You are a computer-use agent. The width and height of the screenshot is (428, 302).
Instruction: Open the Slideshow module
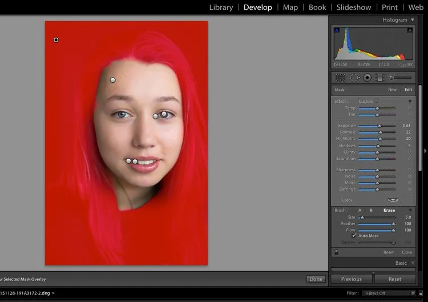[x=353, y=7]
